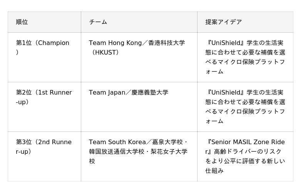
Task: Select the Team Hong Kong HKUST cell
Action: click(139, 57)
